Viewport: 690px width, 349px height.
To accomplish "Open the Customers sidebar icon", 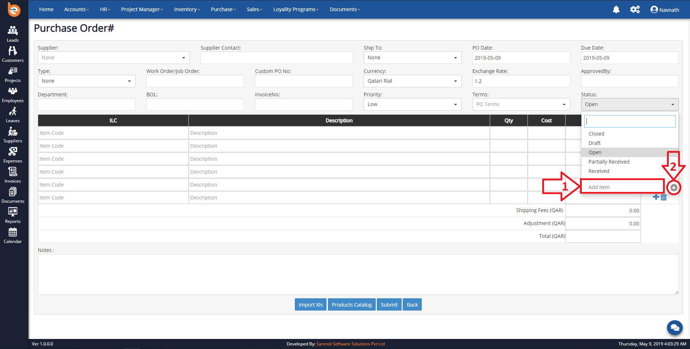I will 13,54.
